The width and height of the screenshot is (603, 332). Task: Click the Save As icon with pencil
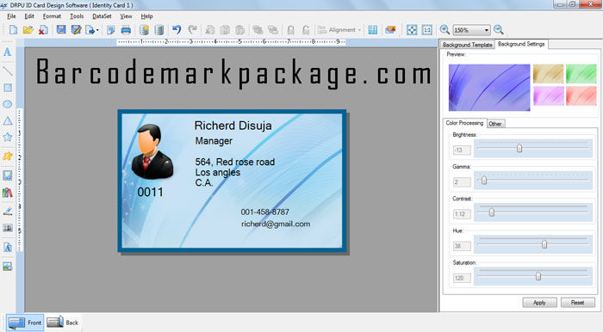(76, 30)
